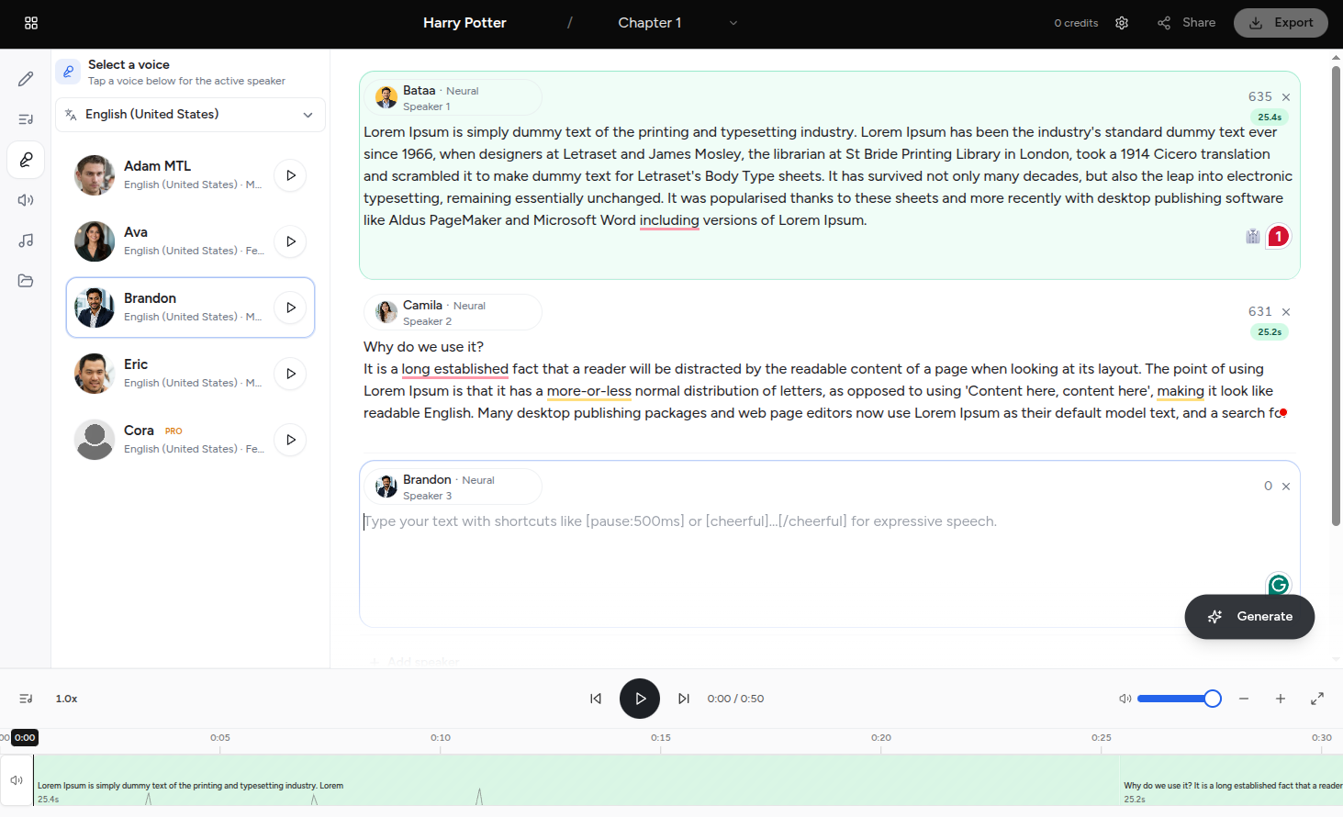Click underlined phrase 'more-or-less'
Screen dimensions: 1343x817
click(589, 391)
